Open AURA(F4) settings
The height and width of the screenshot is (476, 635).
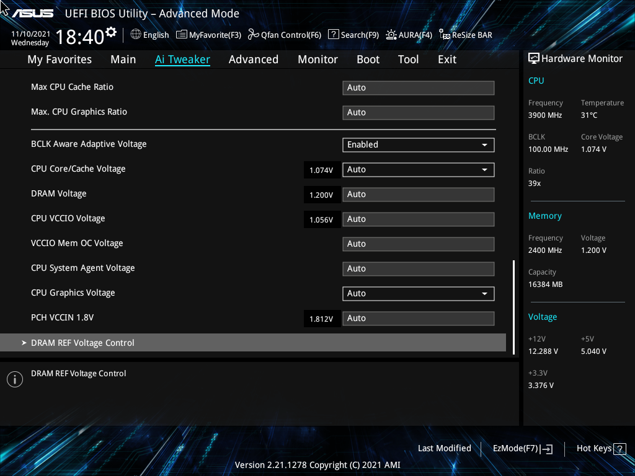tap(409, 35)
